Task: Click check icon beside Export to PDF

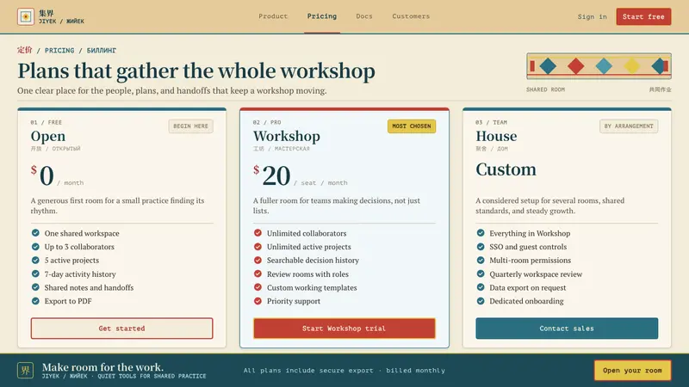Action: [35, 301]
